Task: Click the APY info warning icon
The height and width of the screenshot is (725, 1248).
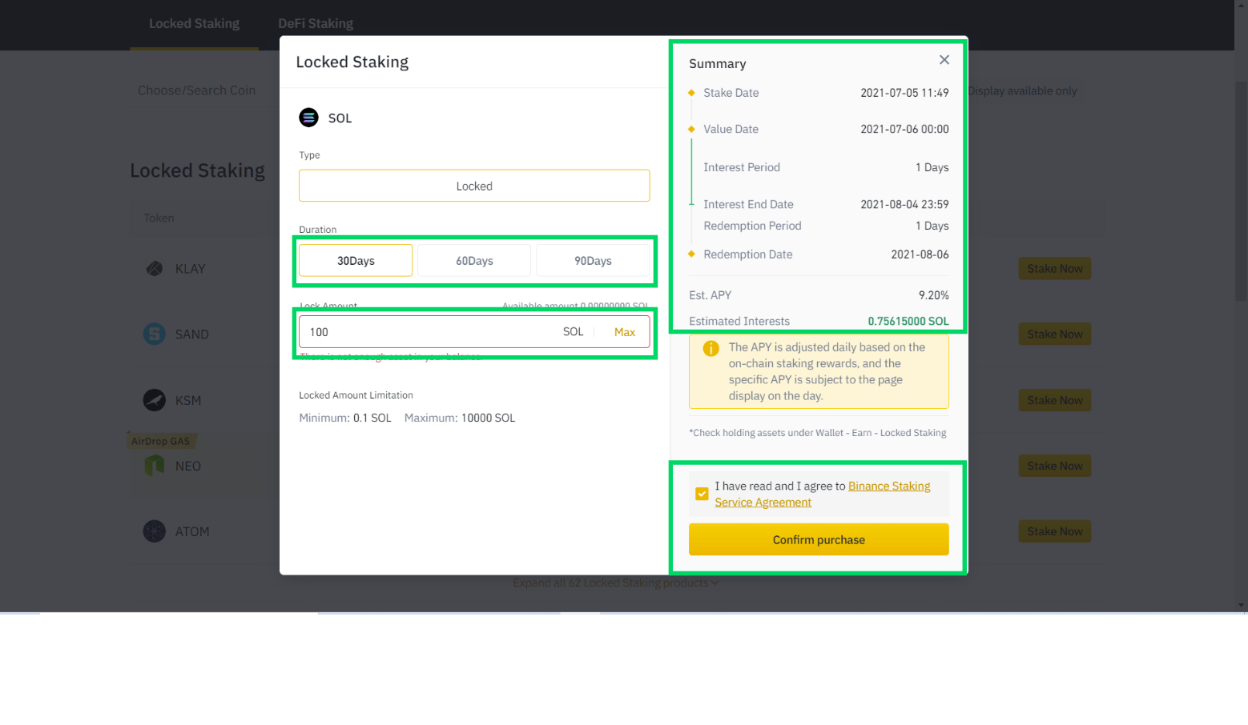Action: coord(711,348)
